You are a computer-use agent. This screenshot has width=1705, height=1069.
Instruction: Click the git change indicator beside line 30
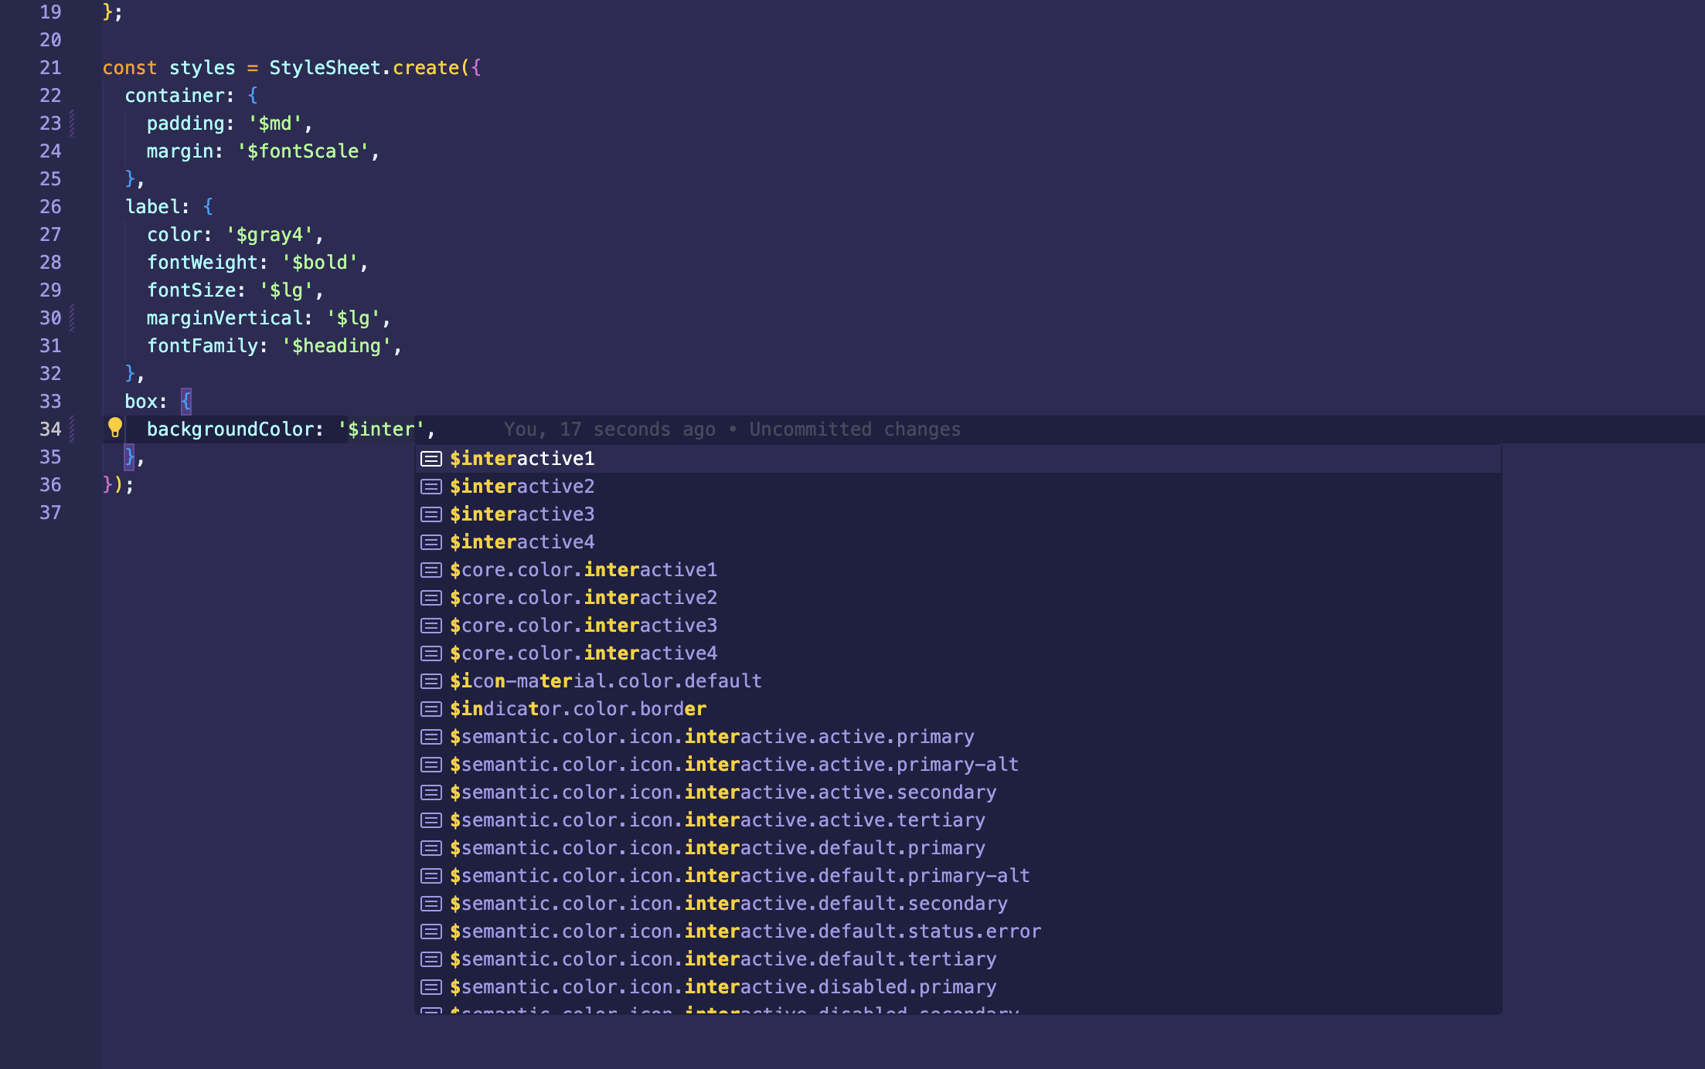(x=71, y=317)
